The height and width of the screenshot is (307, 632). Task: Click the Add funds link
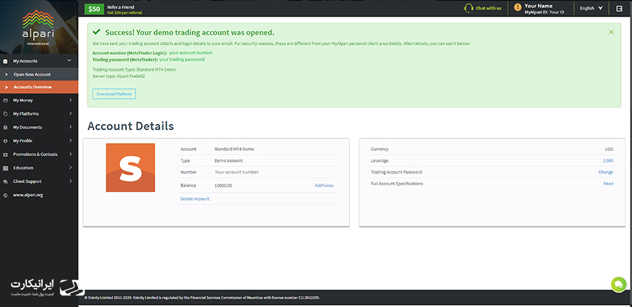(324, 185)
